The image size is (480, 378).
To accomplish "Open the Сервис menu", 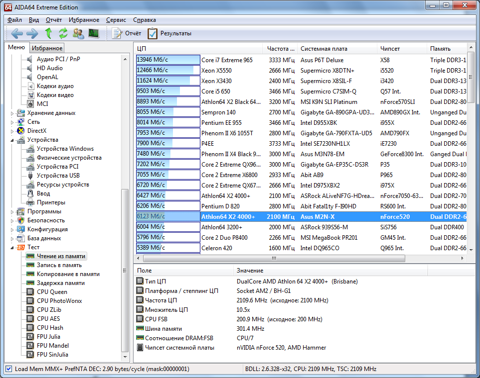I will click(x=116, y=20).
